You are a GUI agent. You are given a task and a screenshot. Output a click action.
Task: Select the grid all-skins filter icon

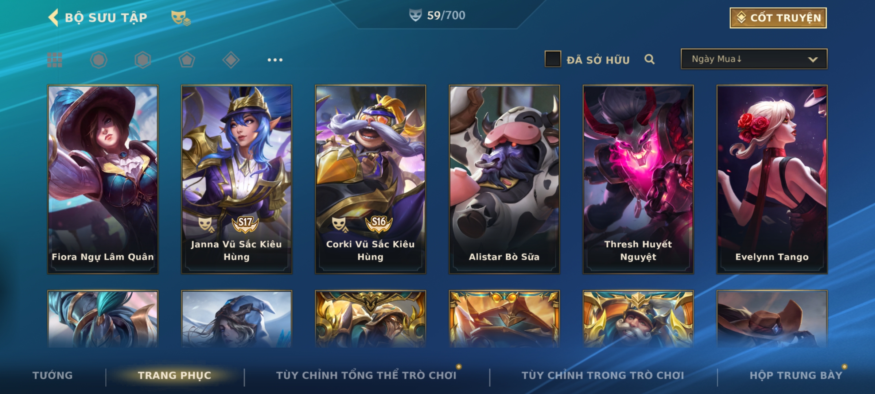click(x=55, y=60)
